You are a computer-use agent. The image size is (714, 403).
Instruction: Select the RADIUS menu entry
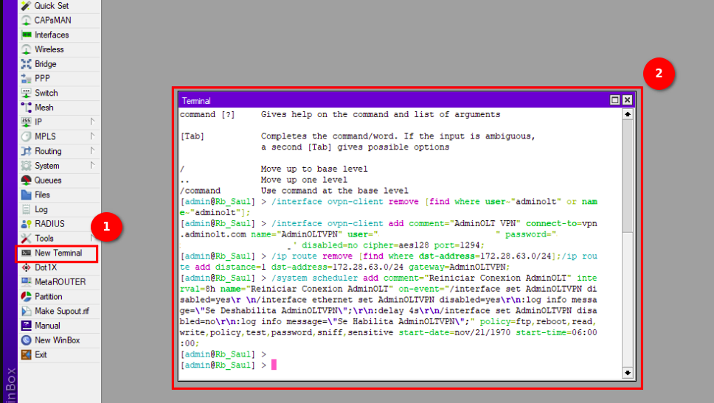point(49,224)
